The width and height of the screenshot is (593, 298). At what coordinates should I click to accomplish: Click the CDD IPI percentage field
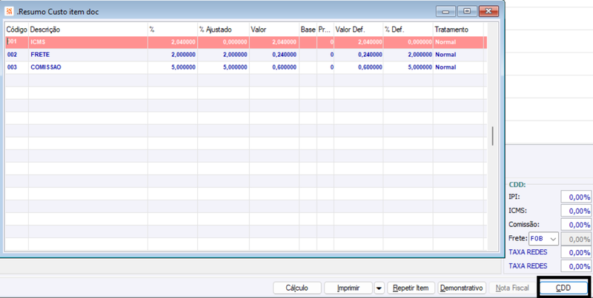coord(576,197)
